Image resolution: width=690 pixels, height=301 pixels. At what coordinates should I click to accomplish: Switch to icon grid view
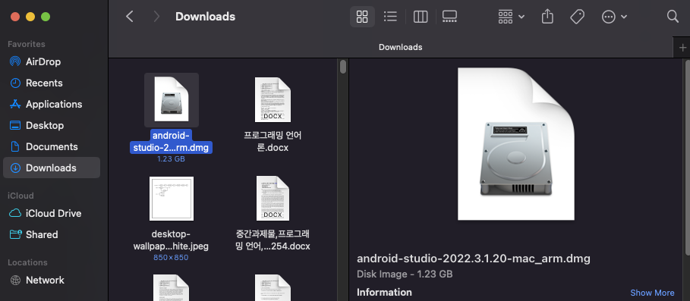point(362,17)
